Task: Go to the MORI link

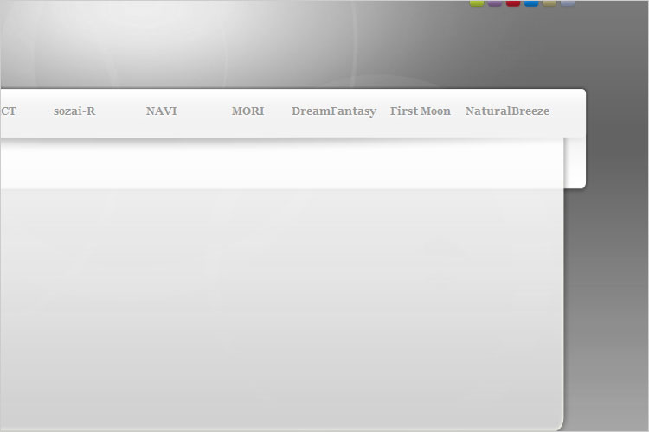Action: point(247,111)
